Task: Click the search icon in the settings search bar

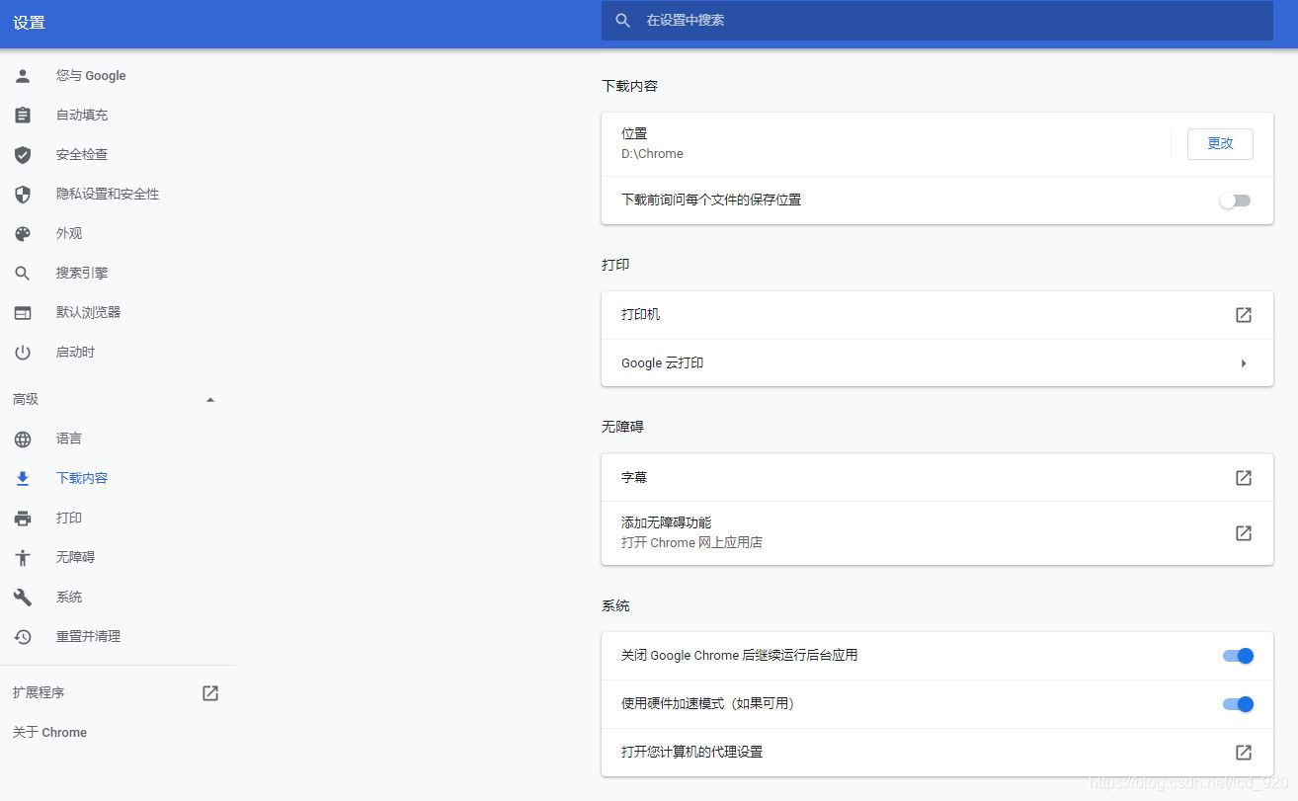Action: (x=622, y=21)
